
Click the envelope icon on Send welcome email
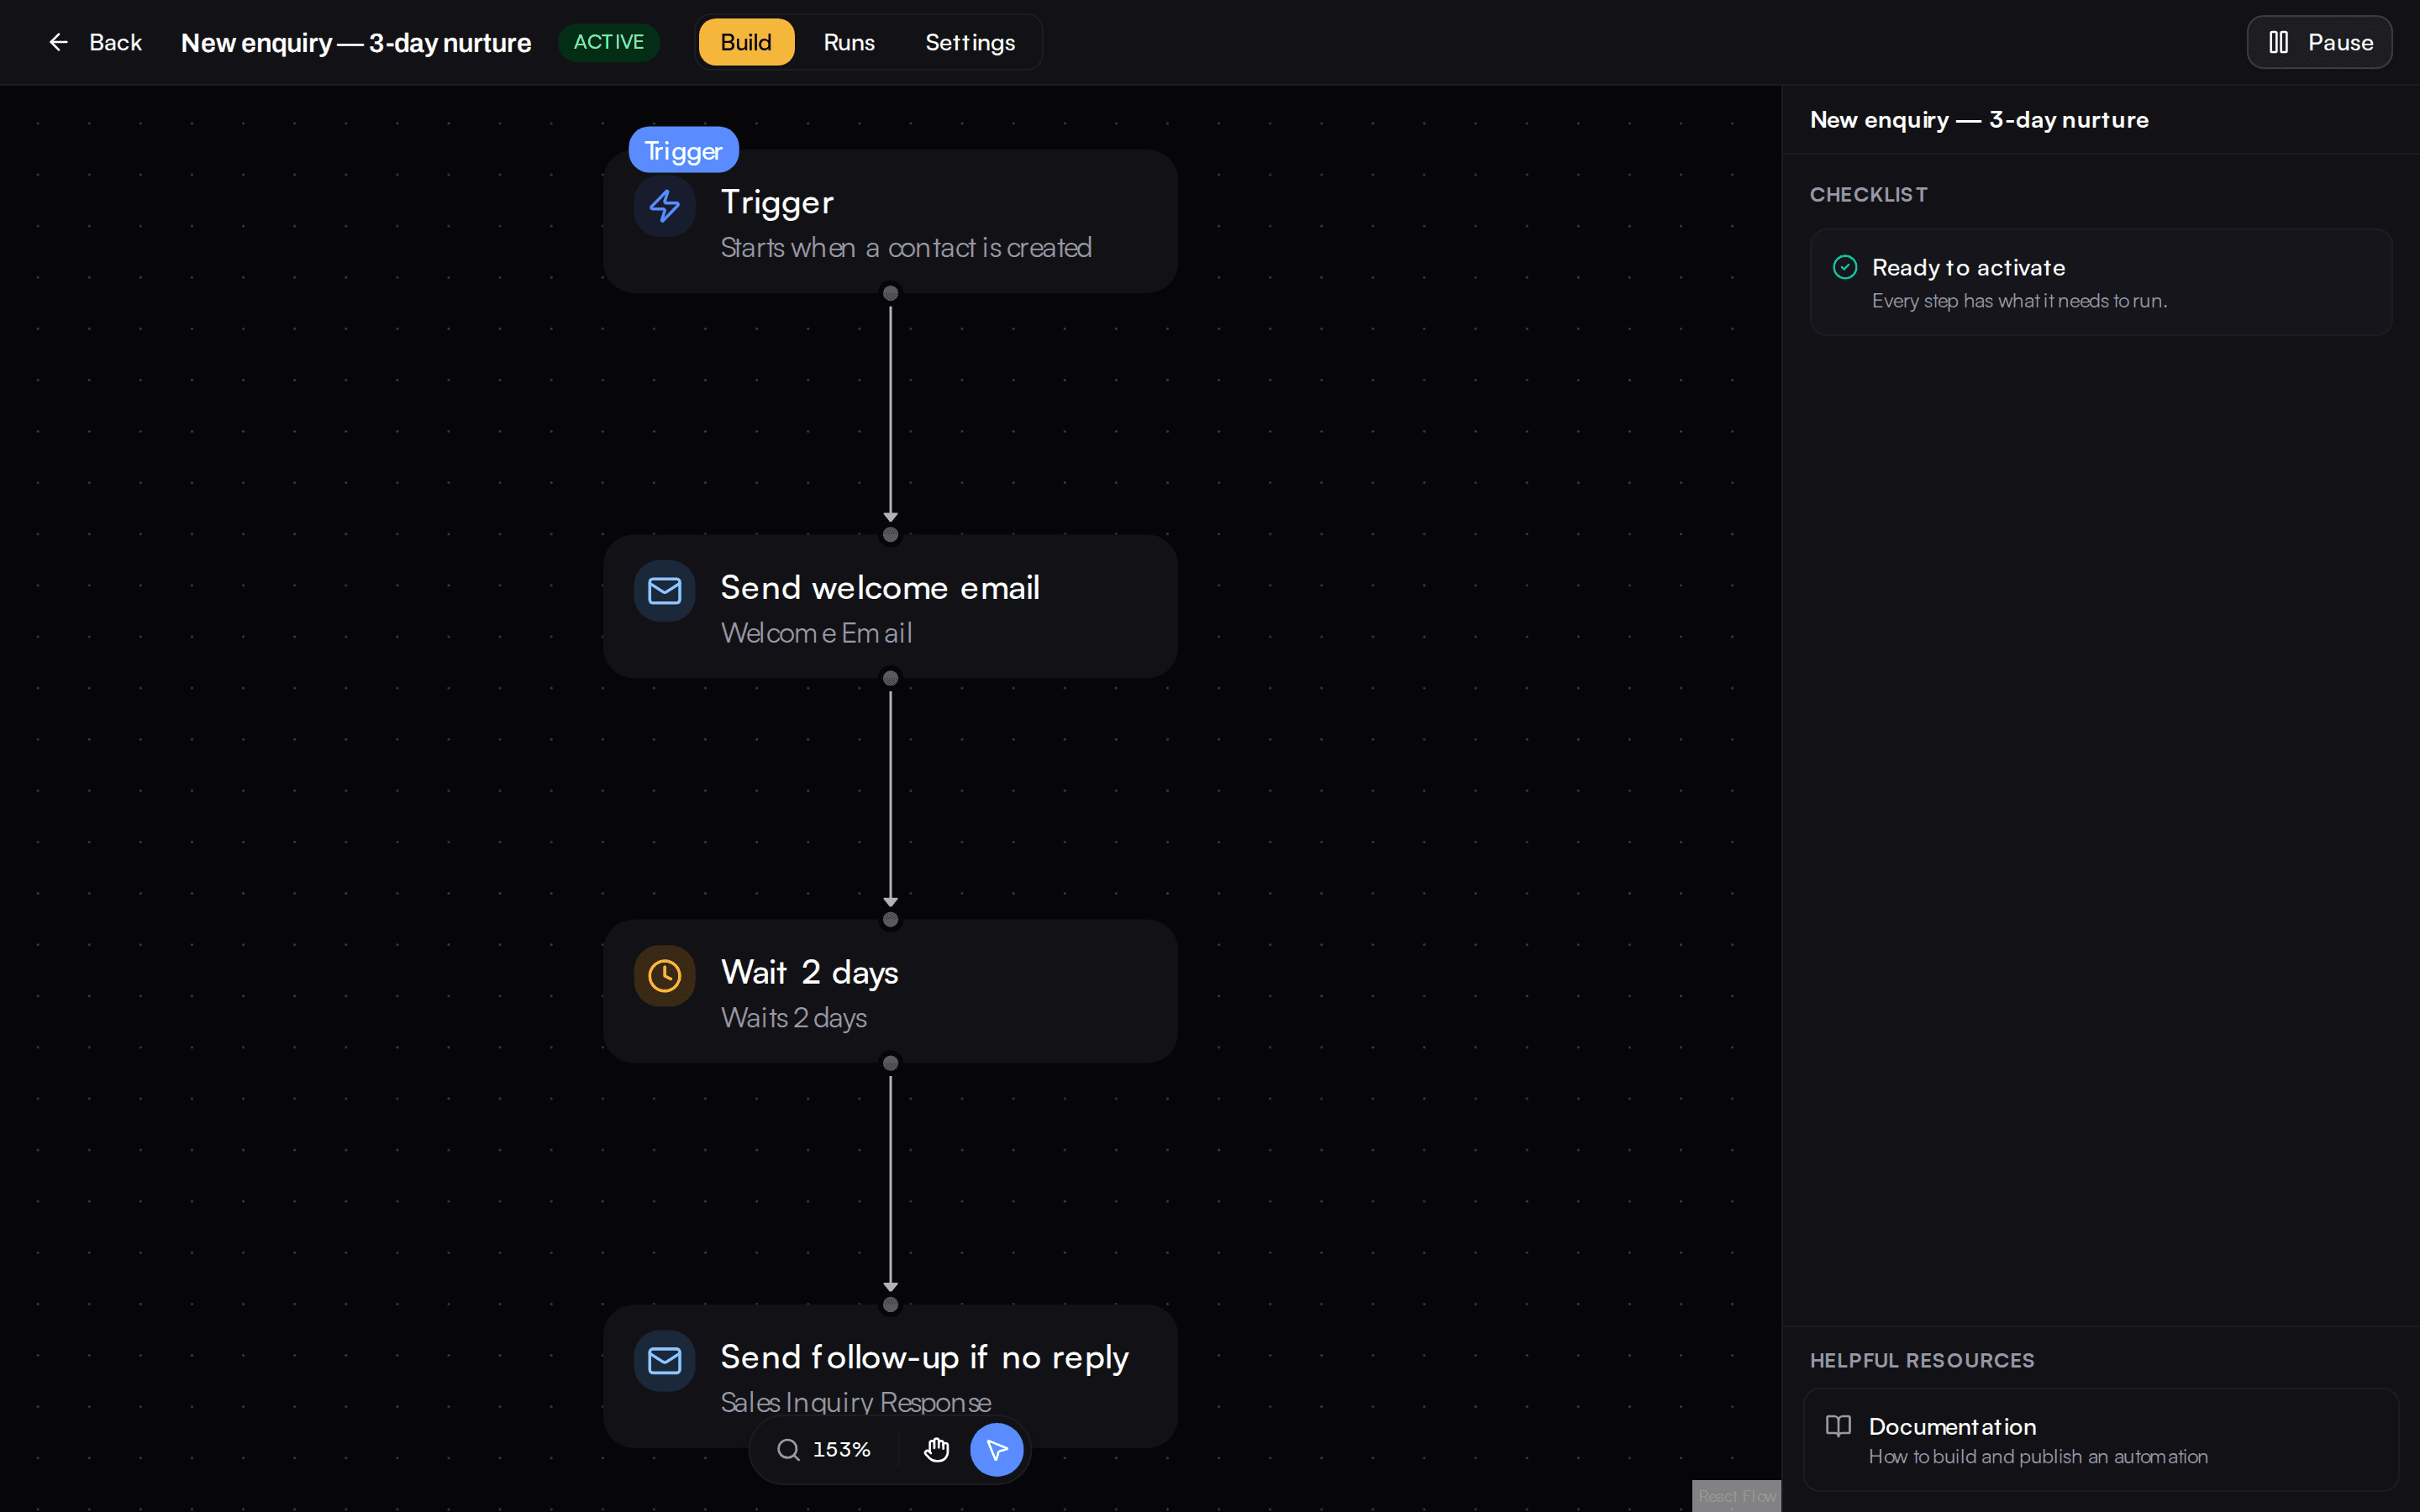(x=664, y=591)
